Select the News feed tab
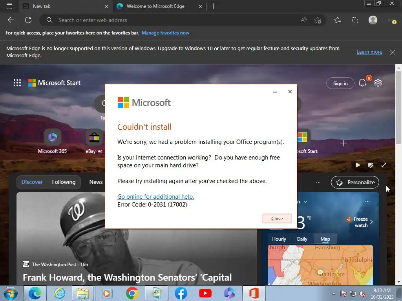The width and height of the screenshot is (402, 301). (x=96, y=182)
